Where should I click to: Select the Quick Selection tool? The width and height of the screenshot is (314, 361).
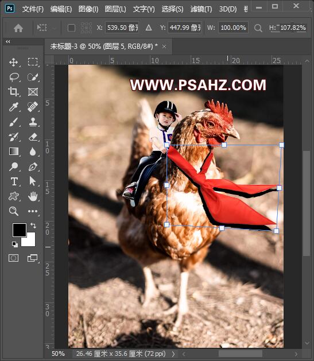coord(33,77)
